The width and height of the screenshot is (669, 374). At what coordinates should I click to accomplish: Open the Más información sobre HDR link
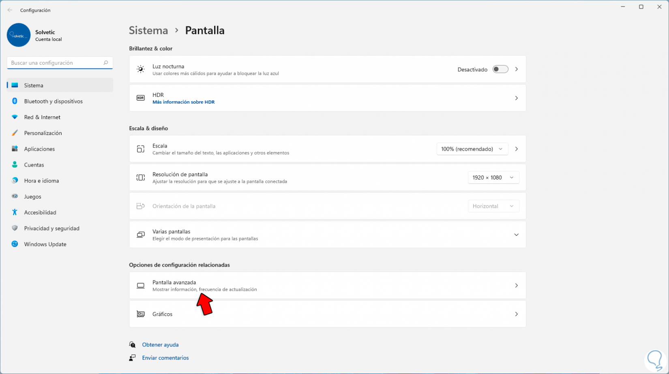183,102
